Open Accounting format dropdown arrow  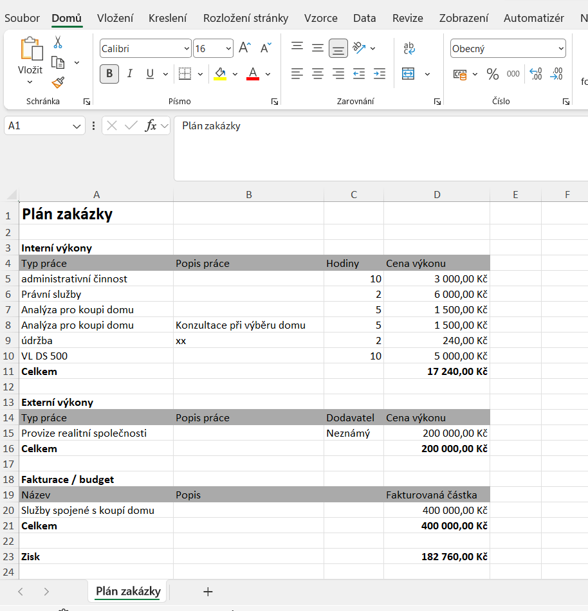(475, 74)
